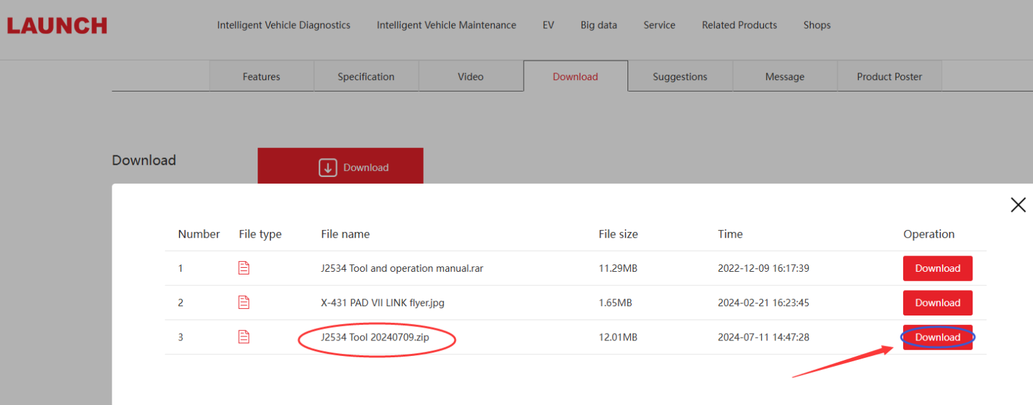Close the download list popup
The height and width of the screenshot is (405, 1033).
click(x=1018, y=205)
